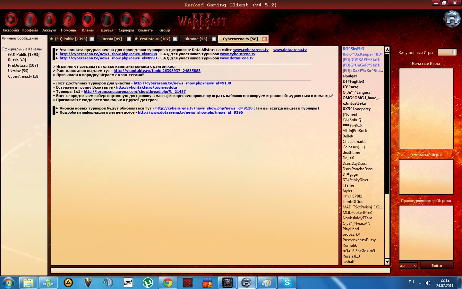Close the Russia [49] tab
Screen dimensions: 462x289
click(129, 39)
